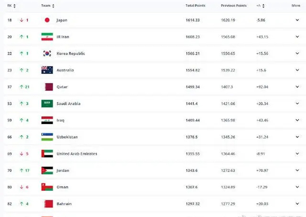Open the Saudi Arabia team link

click(68, 104)
